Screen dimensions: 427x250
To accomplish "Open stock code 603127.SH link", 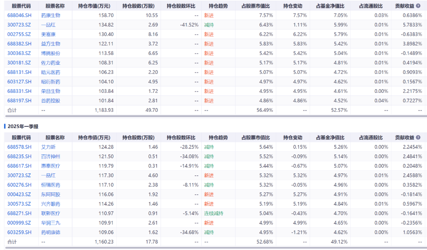I will [x=19, y=82].
